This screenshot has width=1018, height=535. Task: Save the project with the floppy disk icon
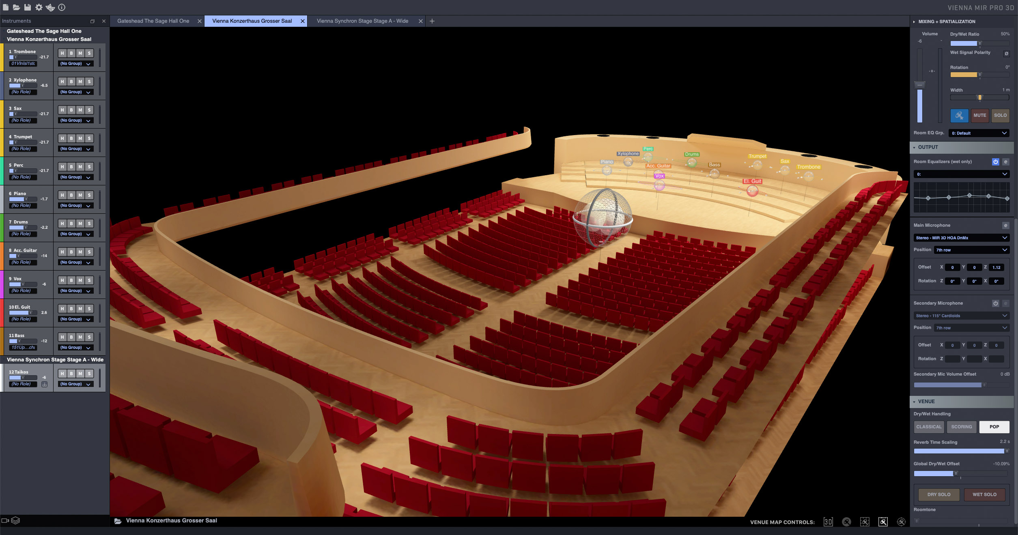[x=27, y=7]
